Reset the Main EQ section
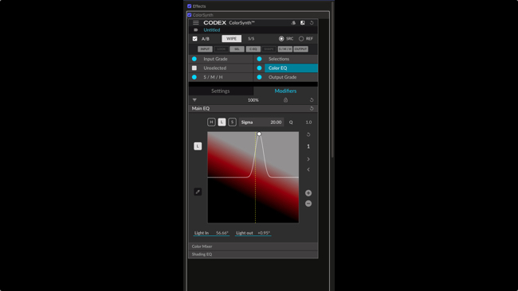 click(312, 108)
